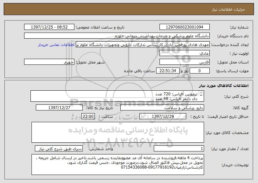This screenshot has height=183, width=258.
Task: Click the empty item specifications text area
Action: tap(118, 132)
